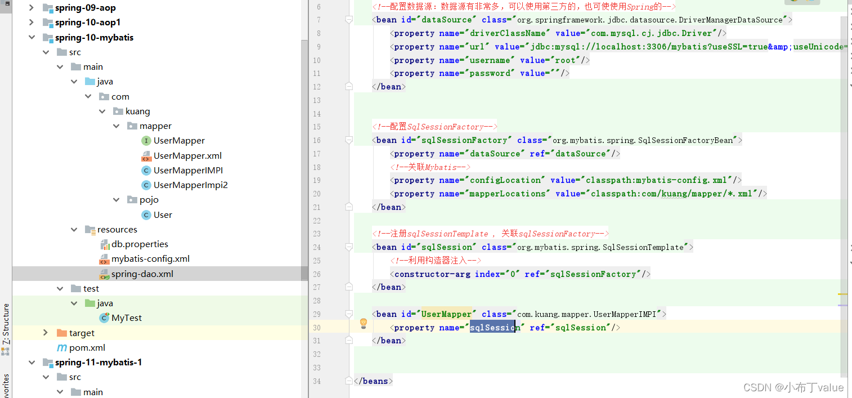Click the mybatis-config.xml file icon

[x=104, y=260]
